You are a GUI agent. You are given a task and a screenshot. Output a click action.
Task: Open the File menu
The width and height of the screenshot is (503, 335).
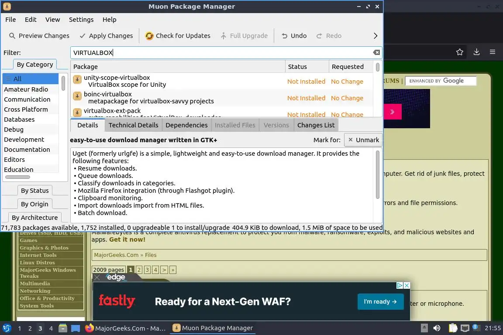pos(10,20)
